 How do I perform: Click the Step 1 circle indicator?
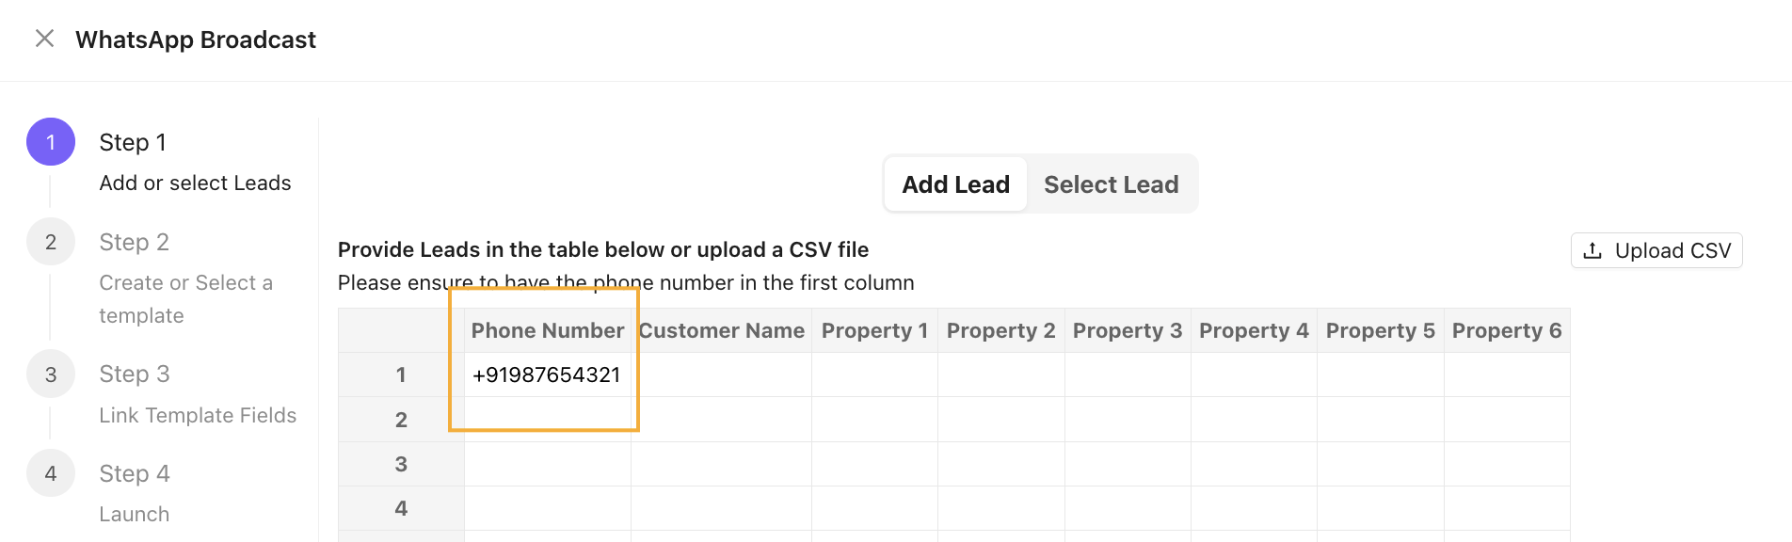(51, 142)
